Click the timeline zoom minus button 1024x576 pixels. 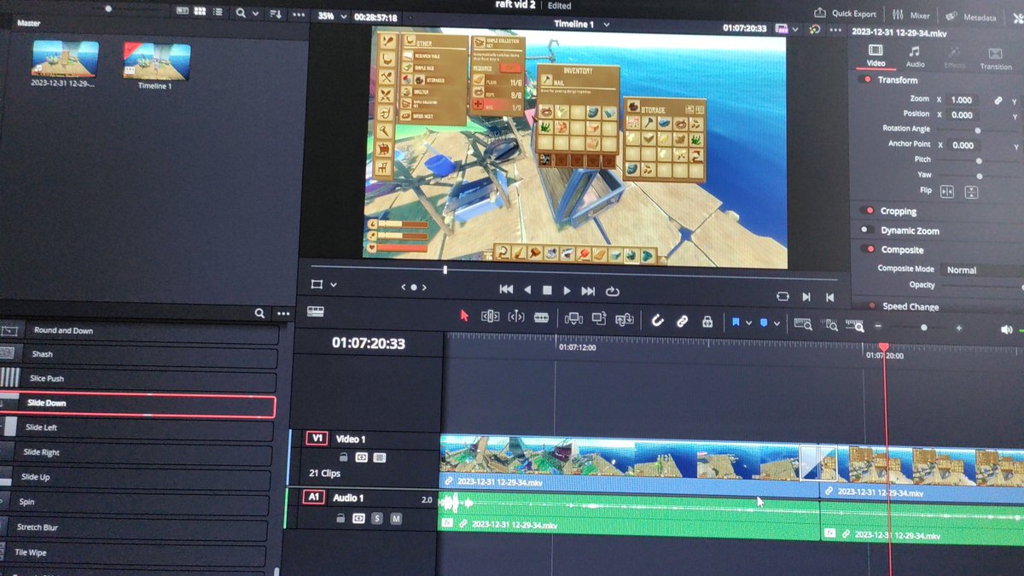point(878,327)
